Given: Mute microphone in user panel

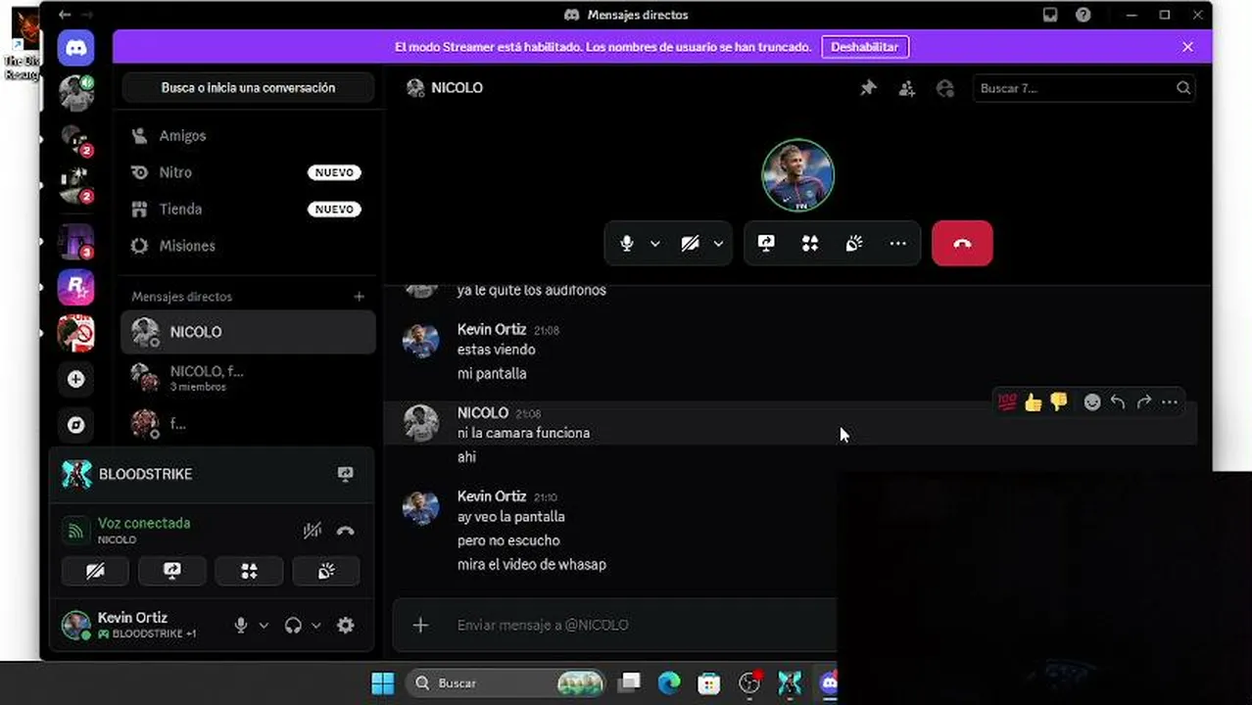Looking at the screenshot, I should (241, 625).
